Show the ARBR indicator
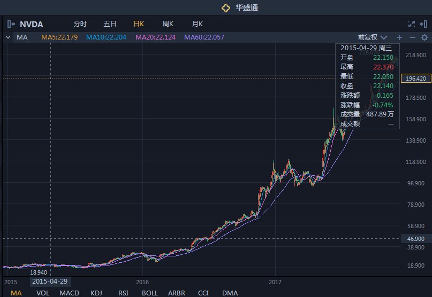This screenshot has height=297, width=432. (177, 293)
